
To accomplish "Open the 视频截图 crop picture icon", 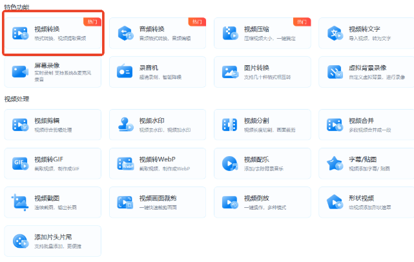I will tap(20, 203).
